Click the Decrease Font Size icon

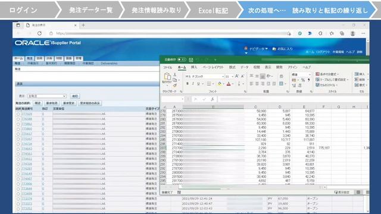pyautogui.click(x=242, y=76)
